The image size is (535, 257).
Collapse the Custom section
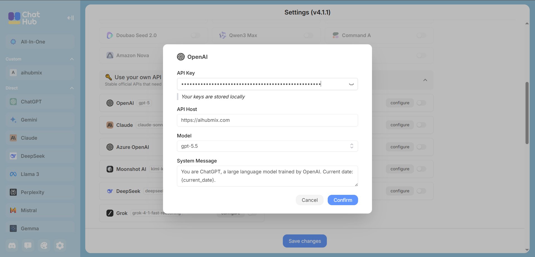tap(72, 59)
